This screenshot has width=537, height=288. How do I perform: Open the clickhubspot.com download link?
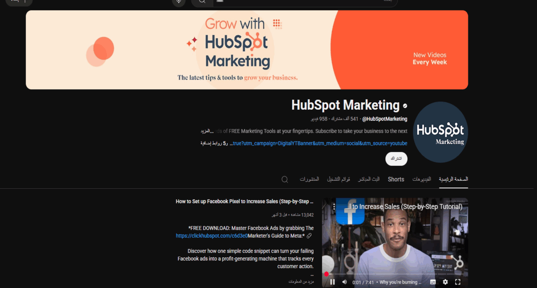click(x=211, y=235)
